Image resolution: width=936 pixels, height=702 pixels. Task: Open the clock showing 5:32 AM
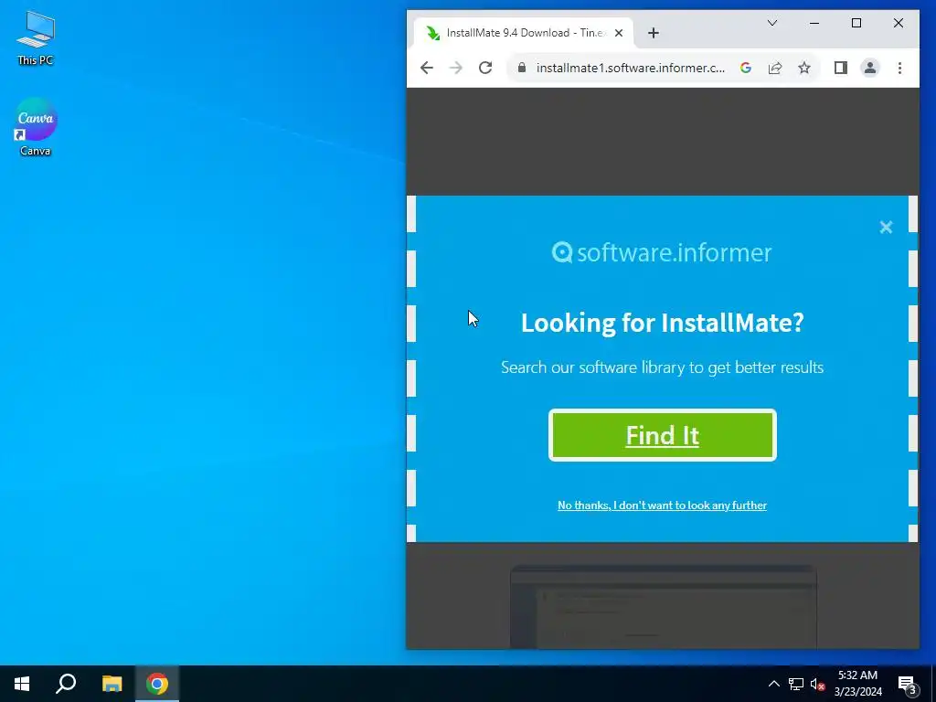pyautogui.click(x=857, y=684)
